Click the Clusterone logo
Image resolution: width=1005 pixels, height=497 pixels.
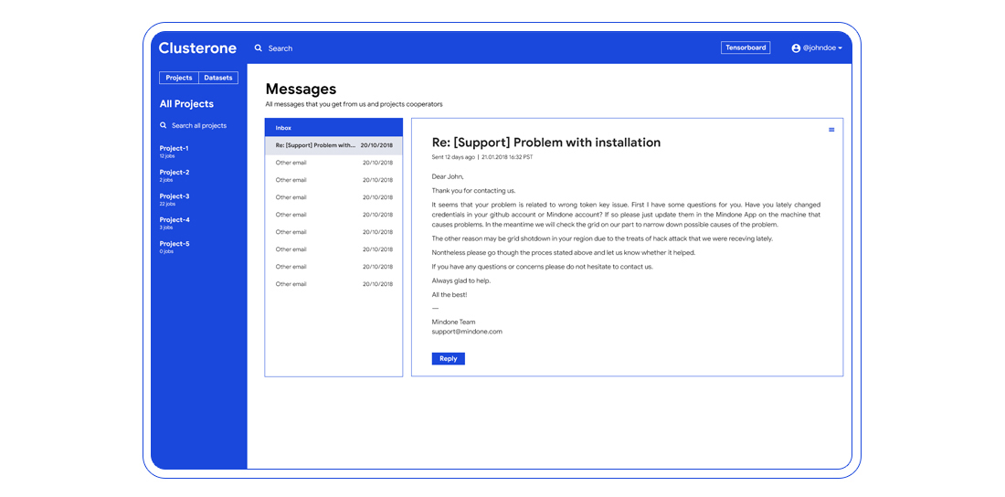pos(197,48)
